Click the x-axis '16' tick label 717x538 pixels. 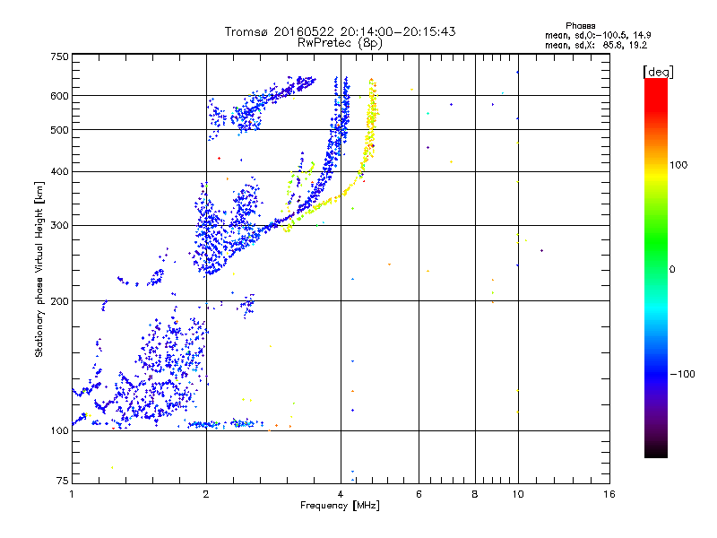(x=609, y=494)
